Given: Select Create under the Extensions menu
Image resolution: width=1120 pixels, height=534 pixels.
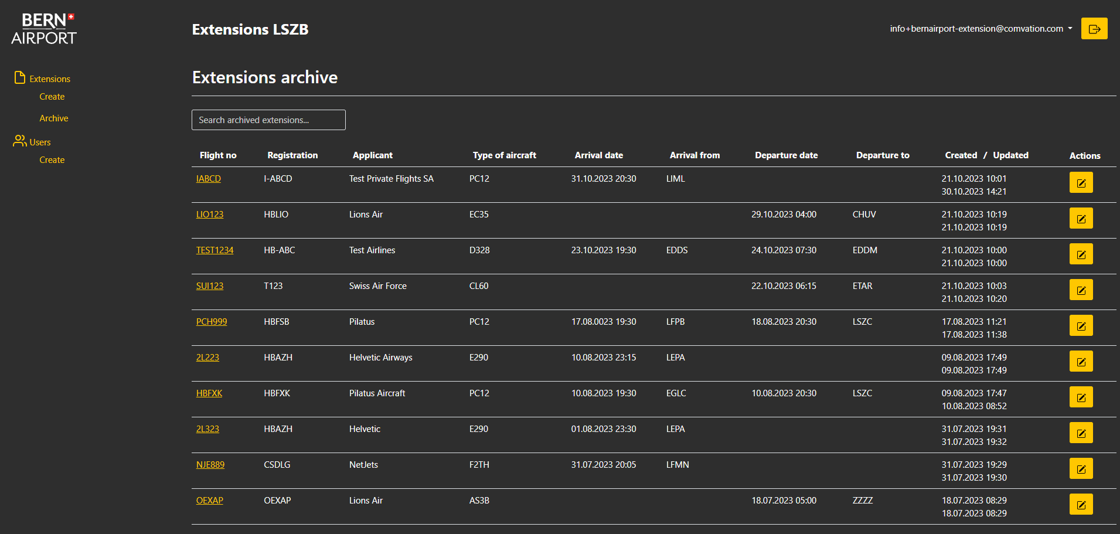Looking at the screenshot, I should pyautogui.click(x=52, y=96).
